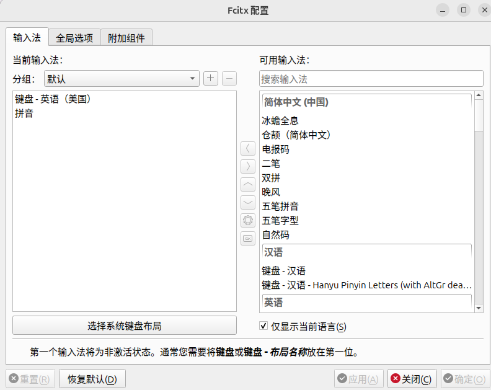Open the 分组 默认 dropdown
The height and width of the screenshot is (390, 491).
[122, 78]
